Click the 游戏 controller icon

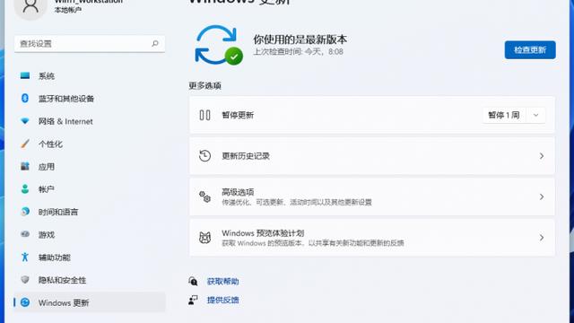point(25,234)
